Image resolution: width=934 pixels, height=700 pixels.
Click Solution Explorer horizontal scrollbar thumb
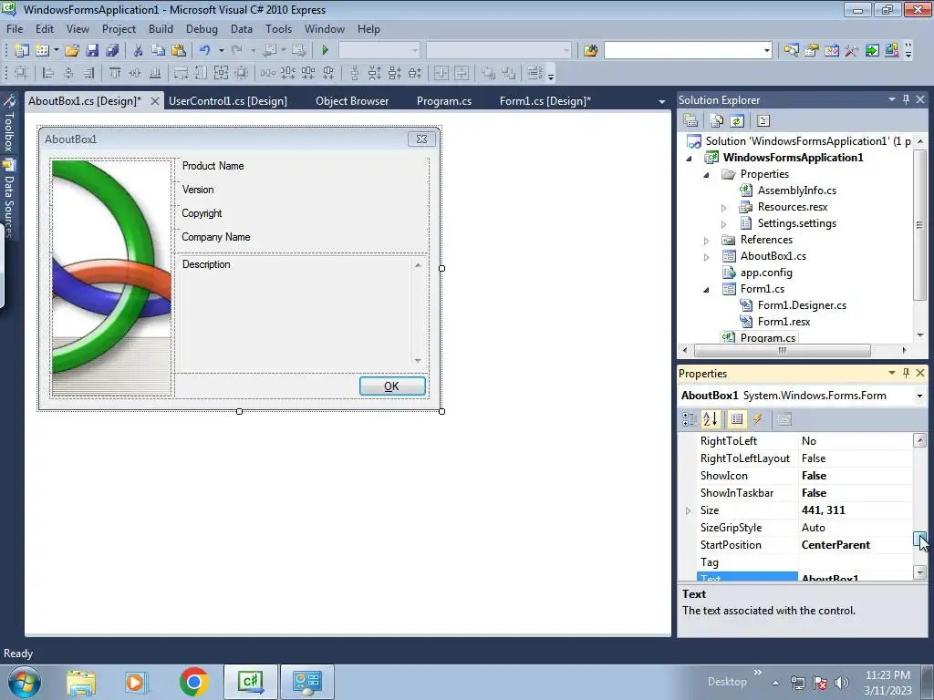coord(782,351)
